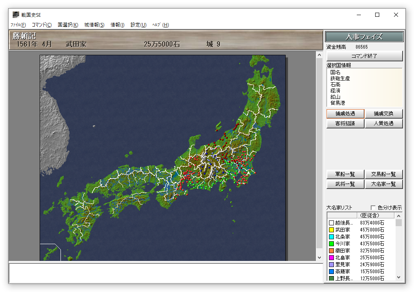Screen dimensions: 414x292
Task: Enable the 色分け表示 checkbox
Action: 373,208
